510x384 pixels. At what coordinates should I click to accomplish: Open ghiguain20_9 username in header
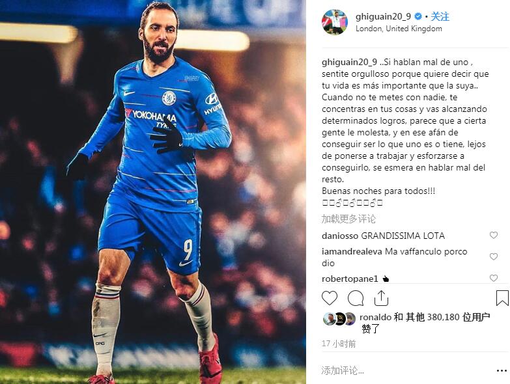coord(383,16)
